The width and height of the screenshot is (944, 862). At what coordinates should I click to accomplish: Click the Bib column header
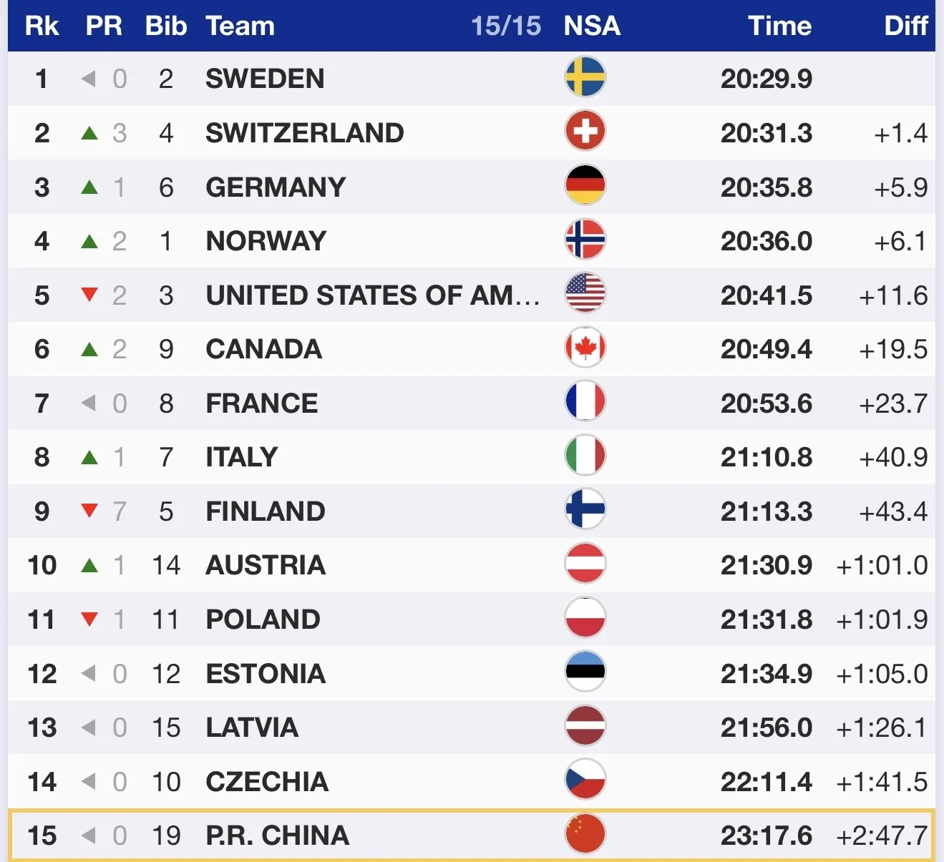[166, 26]
